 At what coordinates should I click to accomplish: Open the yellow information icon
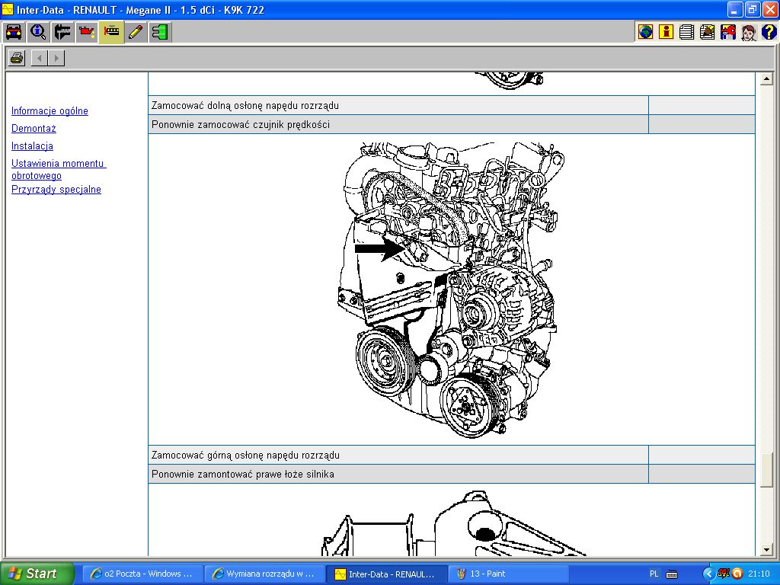pyautogui.click(x=667, y=32)
